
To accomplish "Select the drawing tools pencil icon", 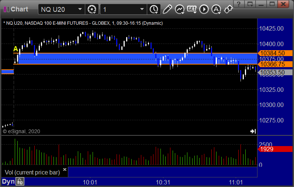I will point(167,9).
